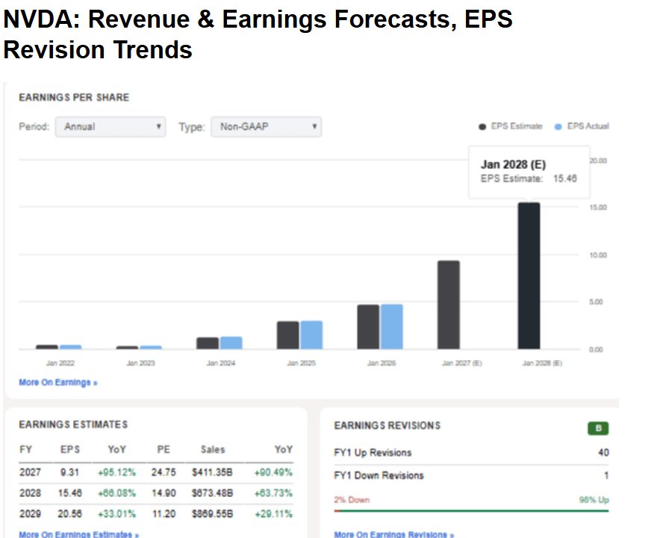Click the green B revisions grade badge
Screen dimensions: 657x538
(x=598, y=428)
